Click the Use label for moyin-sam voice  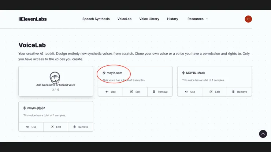click(113, 92)
